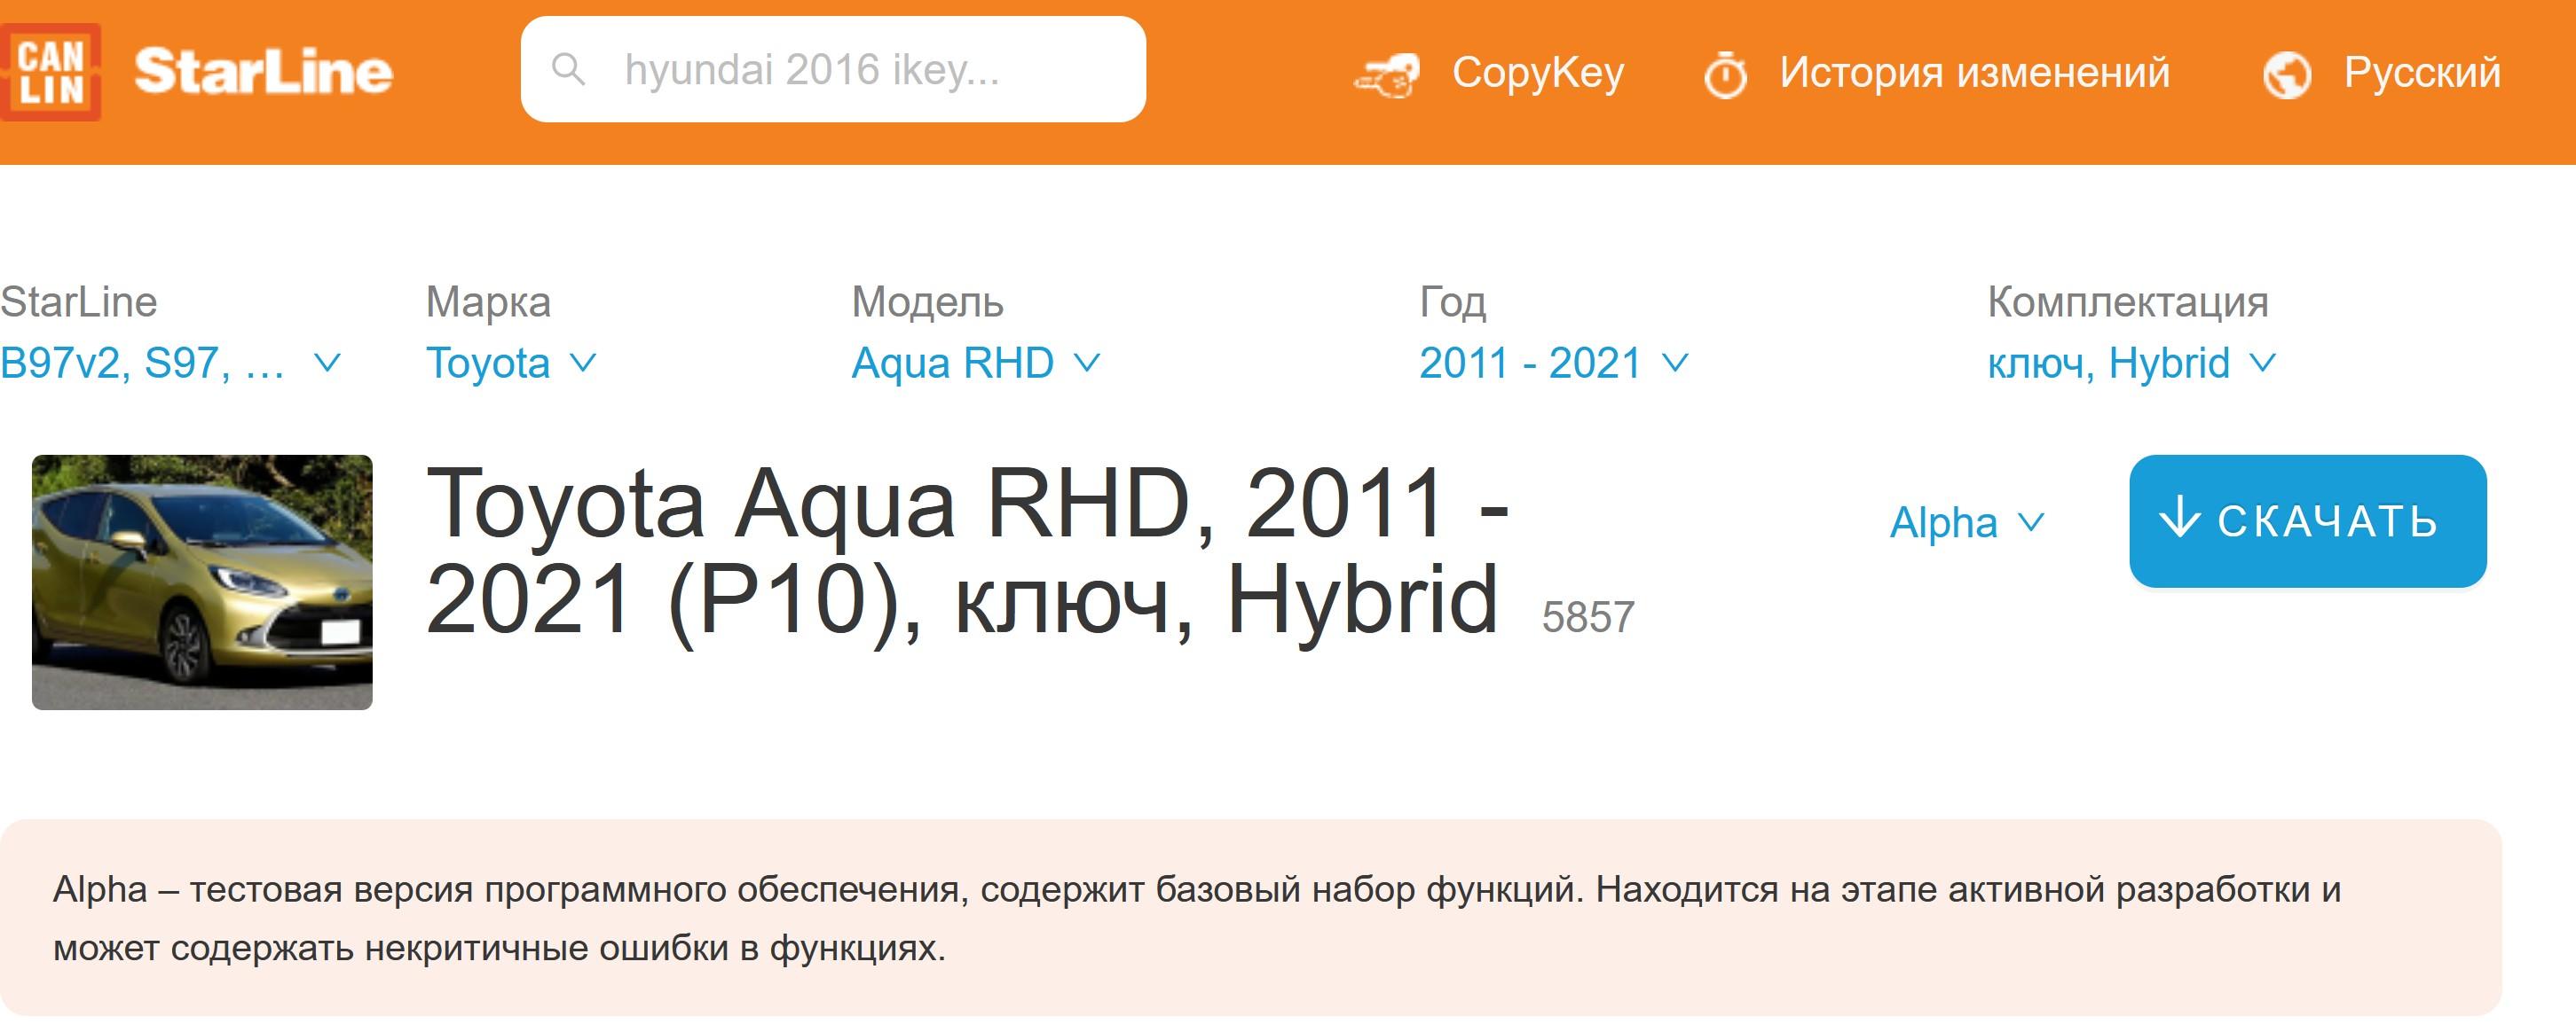
Task: Click the Toyota Aqua car thumbnail
Action: tap(202, 582)
